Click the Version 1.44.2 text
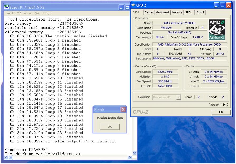The height and width of the screenshot is (164, 236). point(219,105)
